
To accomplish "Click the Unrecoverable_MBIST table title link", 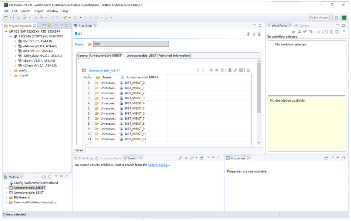I will tap(104, 71).
